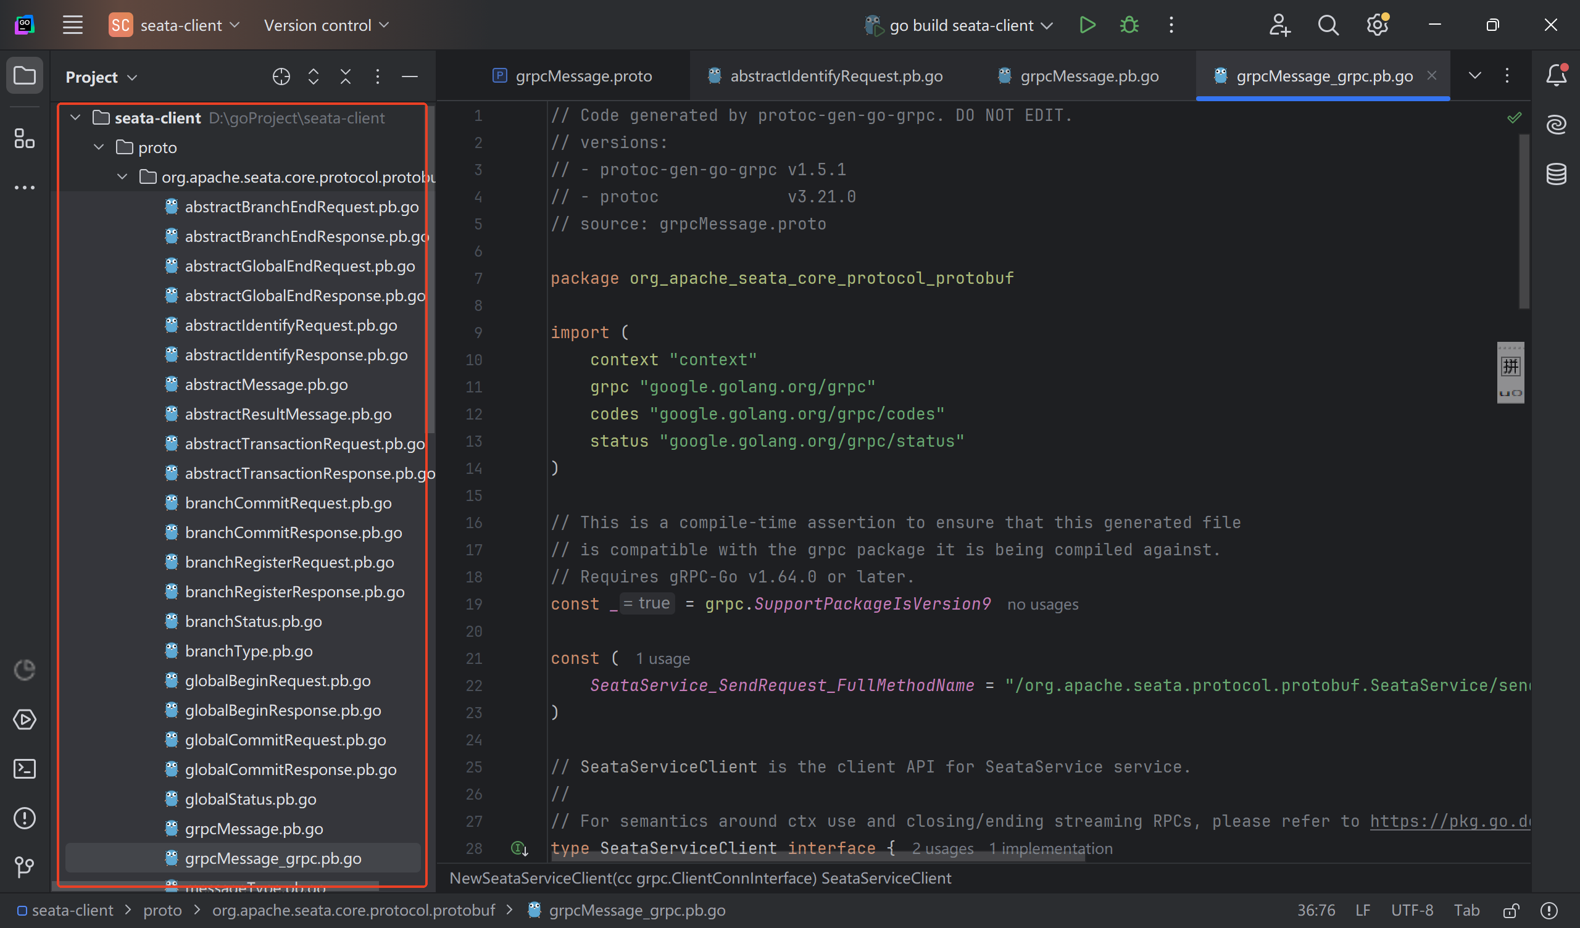Start debugging with the bug icon
Viewport: 1580px width, 928px height.
[x=1129, y=25]
